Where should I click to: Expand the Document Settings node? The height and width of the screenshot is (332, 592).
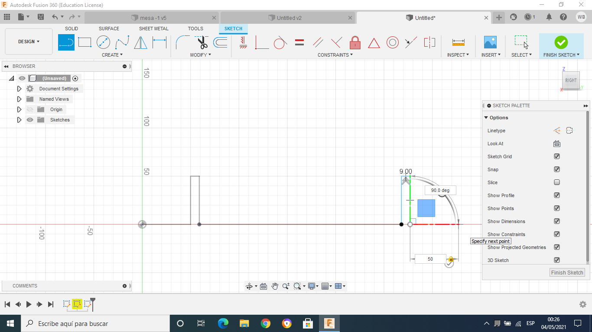click(19, 89)
